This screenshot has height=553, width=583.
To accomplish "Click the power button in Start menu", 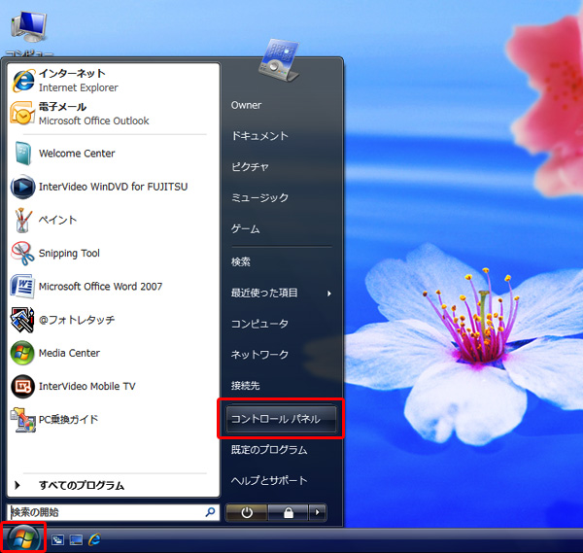I will pos(247,512).
